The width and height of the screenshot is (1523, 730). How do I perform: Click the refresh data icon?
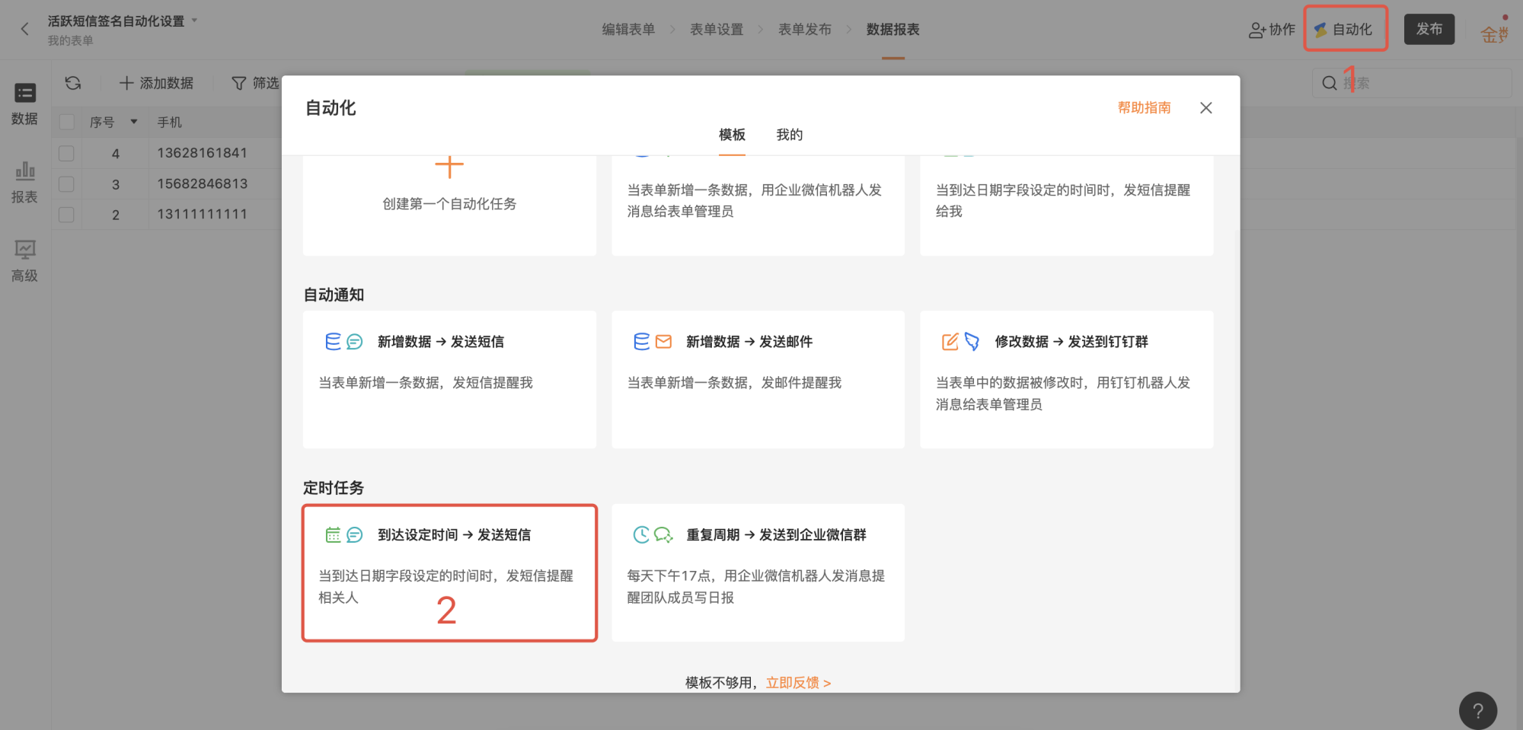73,83
